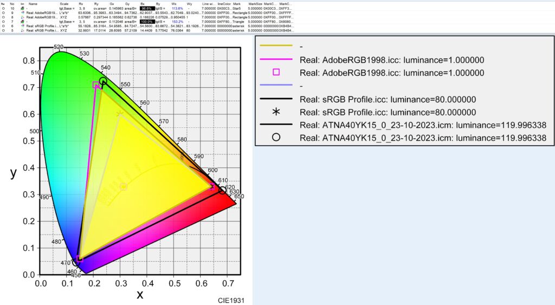Click the gamut comparison icon in row 10
The width and height of the screenshot is (555, 305).
[22, 8]
